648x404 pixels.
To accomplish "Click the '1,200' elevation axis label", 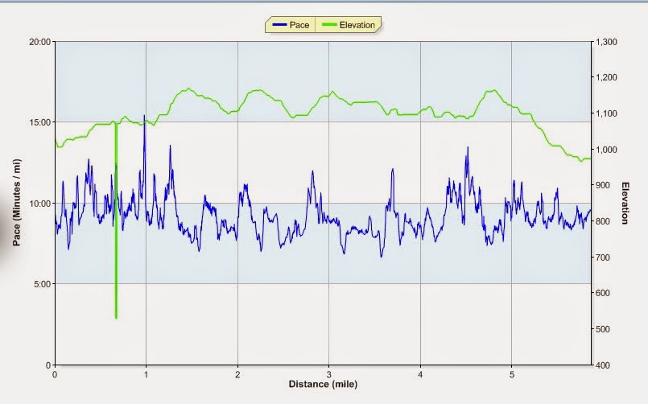I will click(606, 77).
